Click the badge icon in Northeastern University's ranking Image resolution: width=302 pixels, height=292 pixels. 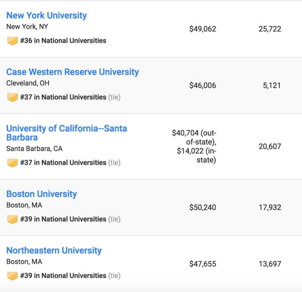pos(13,276)
